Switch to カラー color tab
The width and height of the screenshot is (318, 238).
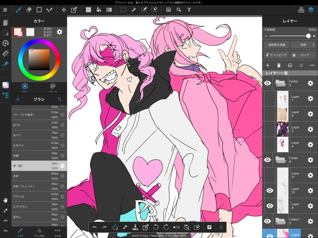pos(25,88)
